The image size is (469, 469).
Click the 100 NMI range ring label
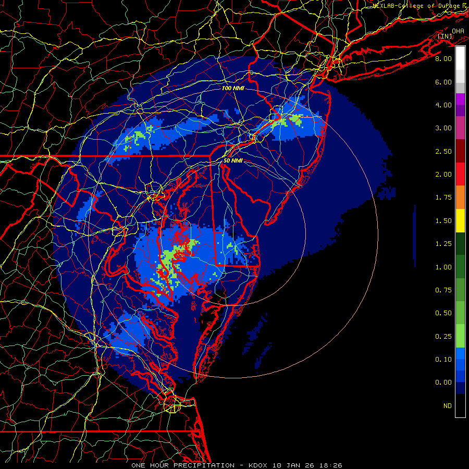click(x=233, y=89)
